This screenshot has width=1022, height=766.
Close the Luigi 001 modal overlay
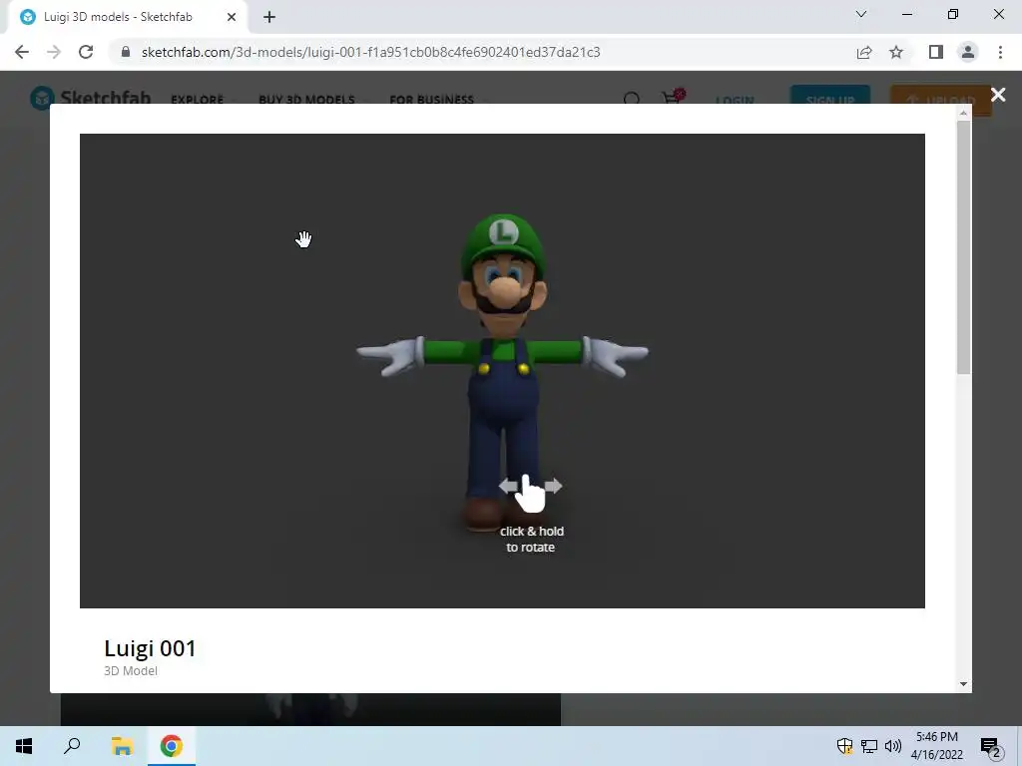click(x=998, y=95)
